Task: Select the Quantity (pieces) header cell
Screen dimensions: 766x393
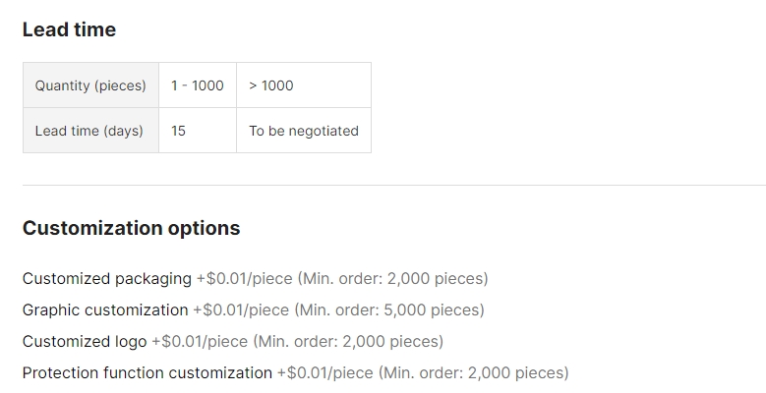Action: tap(90, 85)
